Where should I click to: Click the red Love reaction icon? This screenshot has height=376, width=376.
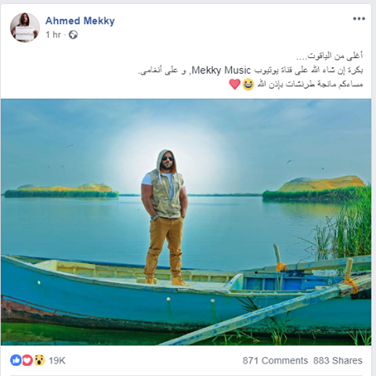(x=27, y=360)
